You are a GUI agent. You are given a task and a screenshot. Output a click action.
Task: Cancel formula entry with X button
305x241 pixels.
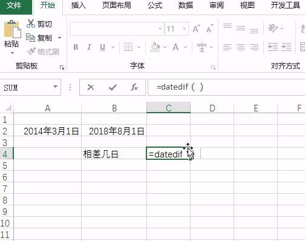[91, 87]
